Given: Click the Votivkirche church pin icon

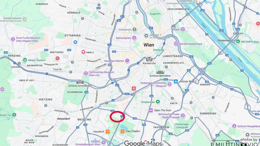Looking at the screenshot, I should coord(135,29).
